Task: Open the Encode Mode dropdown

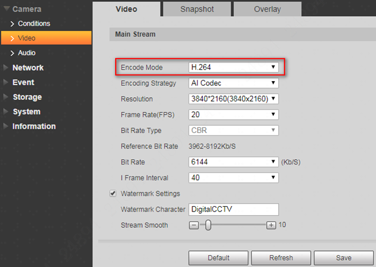Action: pyautogui.click(x=233, y=67)
